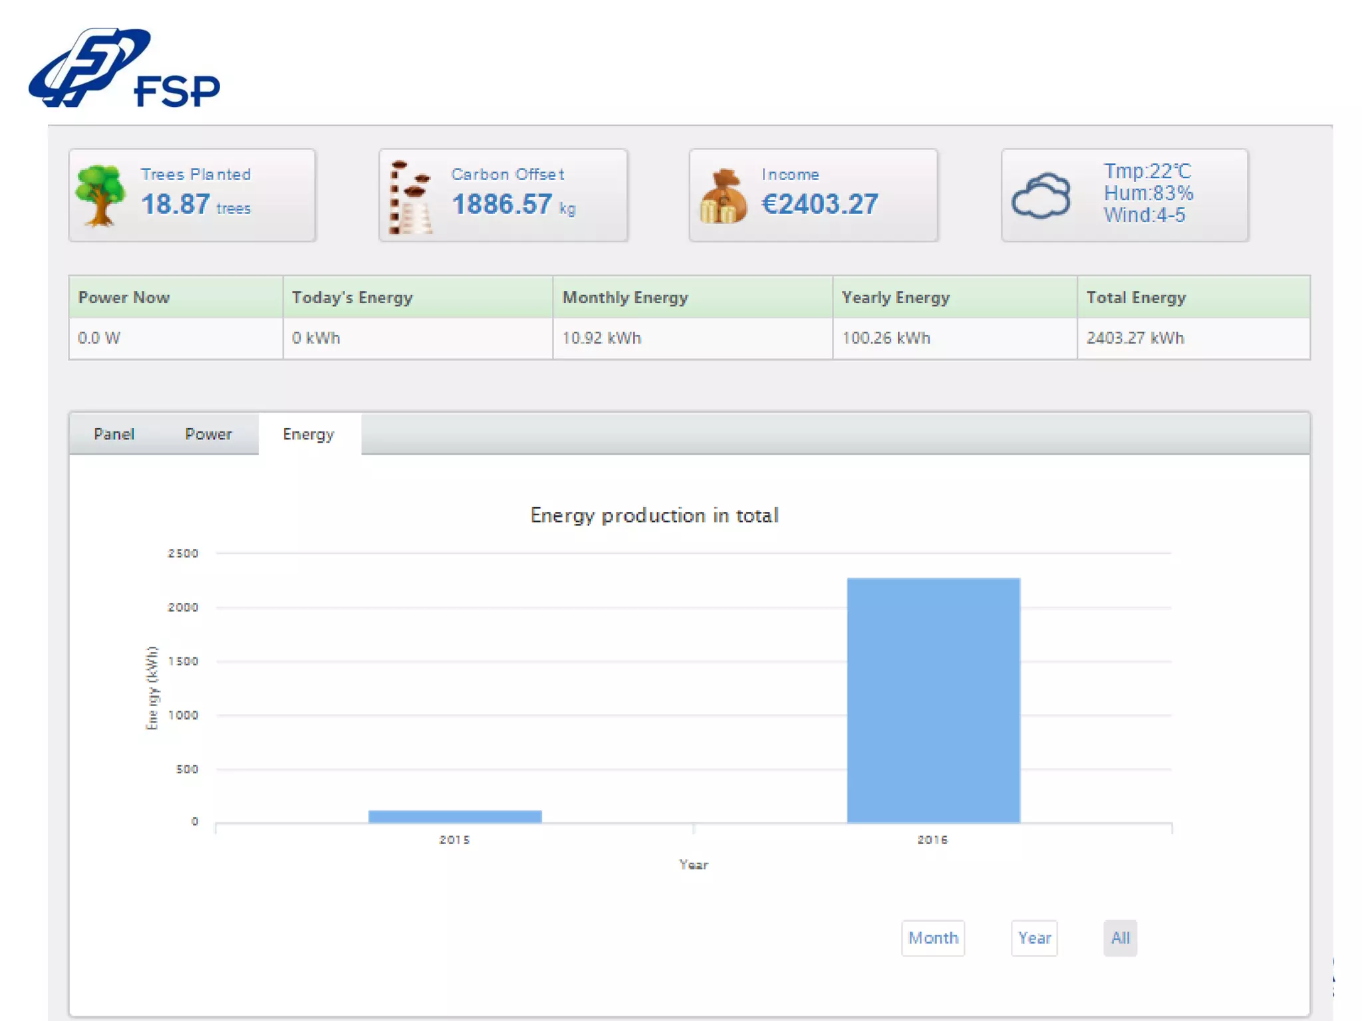The height and width of the screenshot is (1021, 1362).
Task: Click the smokestack carbon offset icon
Action: click(410, 197)
